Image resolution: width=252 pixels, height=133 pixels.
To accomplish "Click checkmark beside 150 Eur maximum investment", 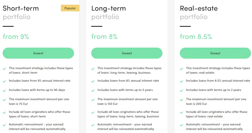I will 93,100.
